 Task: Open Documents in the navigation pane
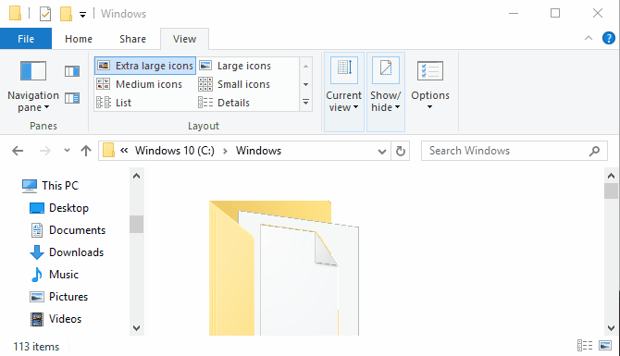pyautogui.click(x=68, y=230)
